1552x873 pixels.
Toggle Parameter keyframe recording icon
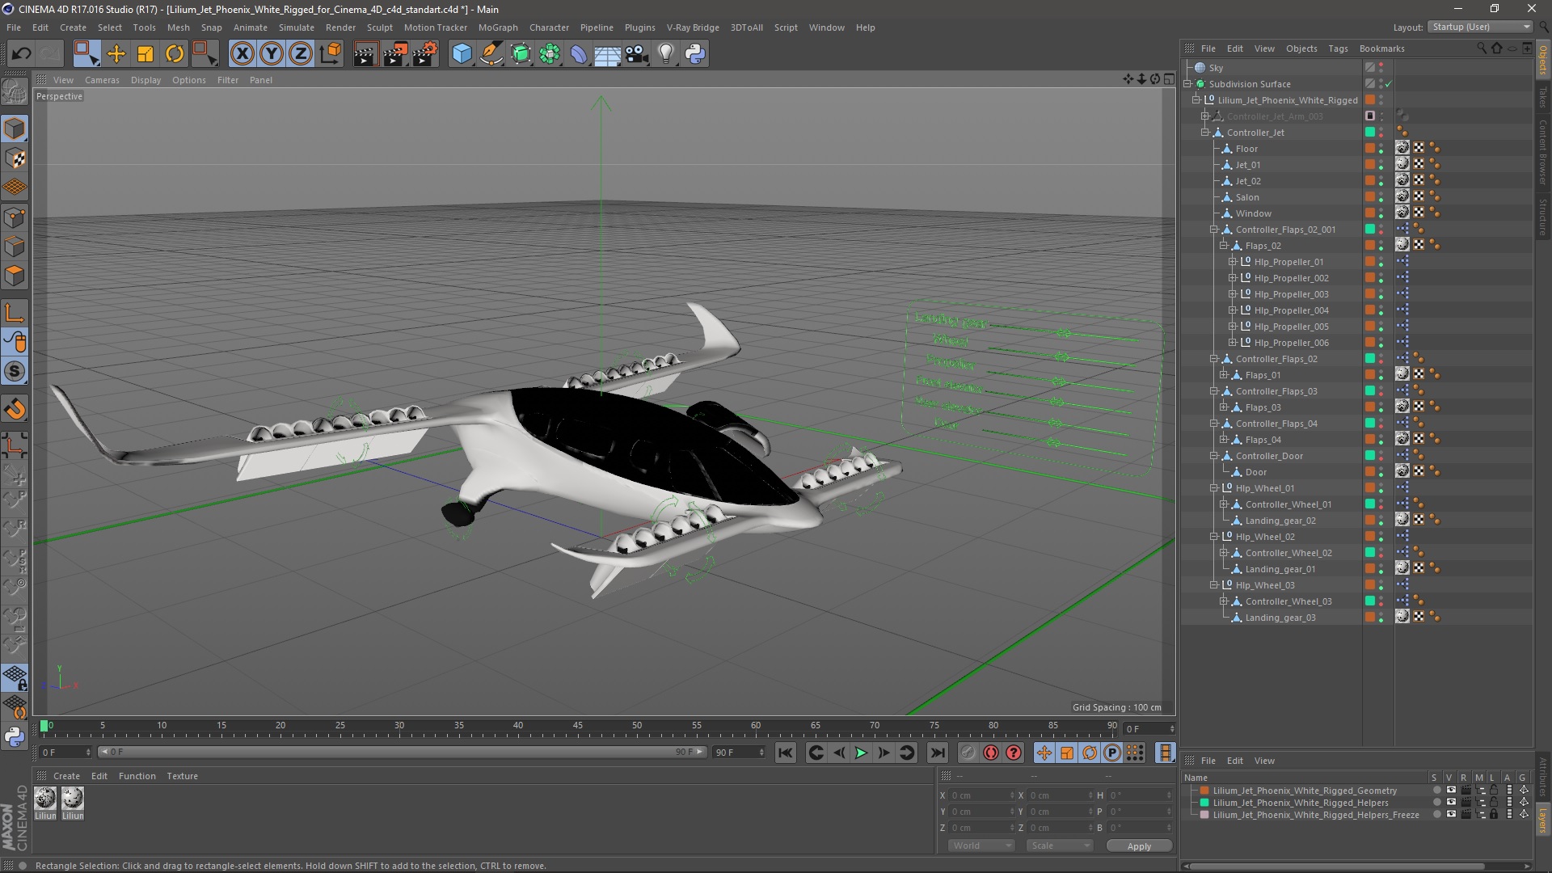coord(1112,753)
